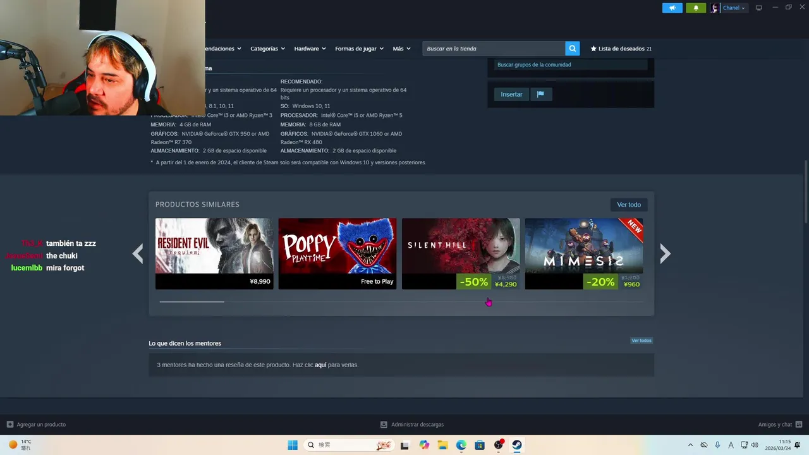Open Microsoft Edge from the taskbar
The height and width of the screenshot is (455, 809).
pos(461,445)
